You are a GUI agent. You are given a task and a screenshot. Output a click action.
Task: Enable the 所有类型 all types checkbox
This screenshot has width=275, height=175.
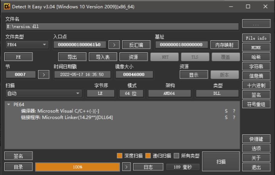click(x=177, y=156)
